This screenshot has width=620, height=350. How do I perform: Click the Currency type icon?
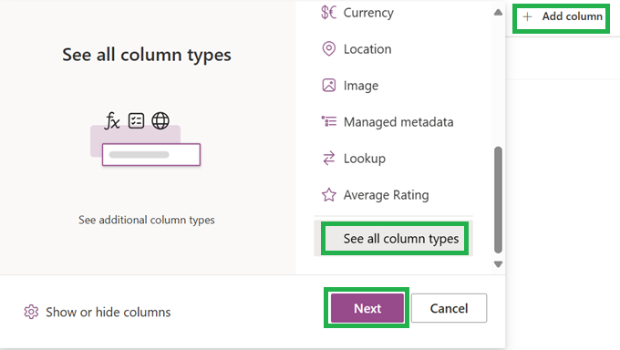click(328, 13)
